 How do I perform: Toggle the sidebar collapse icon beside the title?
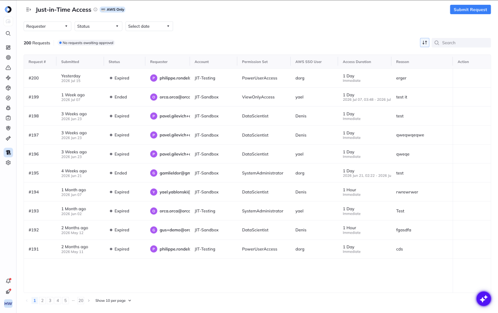[x=28, y=10]
